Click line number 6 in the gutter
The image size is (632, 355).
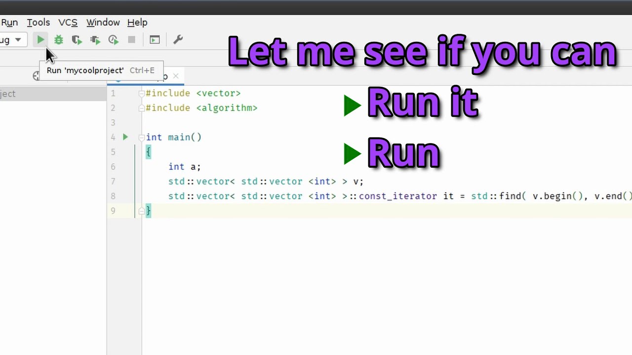coord(113,167)
